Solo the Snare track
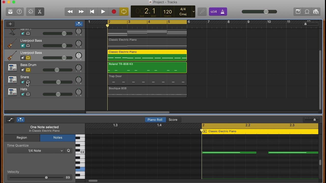 click(x=28, y=82)
